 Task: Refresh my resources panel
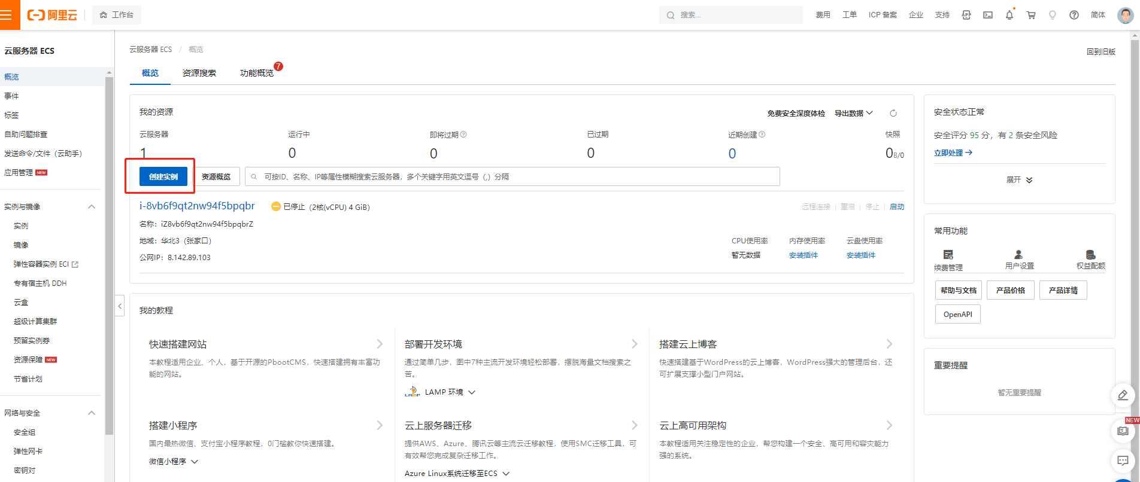click(x=893, y=113)
